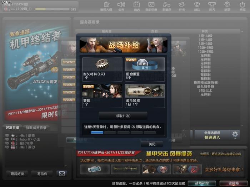Click the red axe reward thumbnail
250x187 pixels.
[x=187, y=169]
